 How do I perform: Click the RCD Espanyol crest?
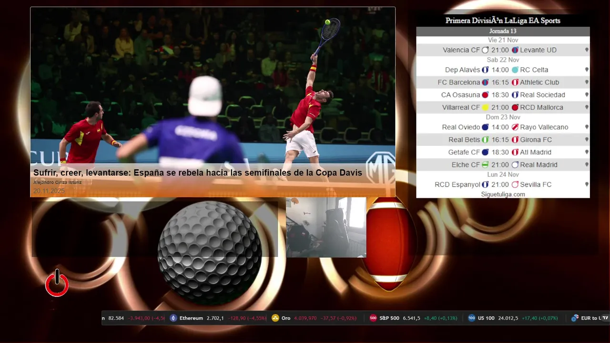(485, 184)
